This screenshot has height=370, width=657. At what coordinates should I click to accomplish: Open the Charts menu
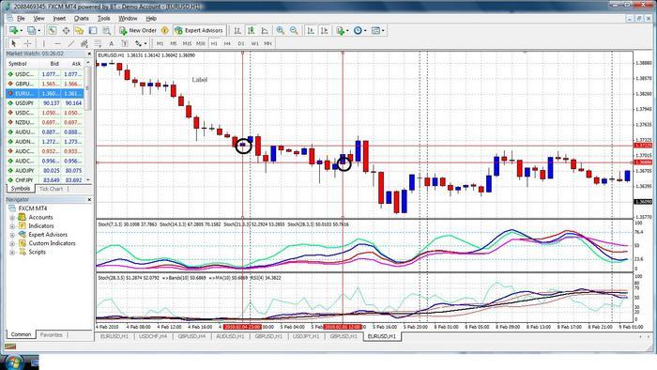pos(82,19)
